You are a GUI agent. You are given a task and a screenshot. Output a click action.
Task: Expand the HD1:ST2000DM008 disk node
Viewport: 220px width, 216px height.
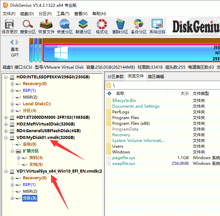click(x=6, y=117)
